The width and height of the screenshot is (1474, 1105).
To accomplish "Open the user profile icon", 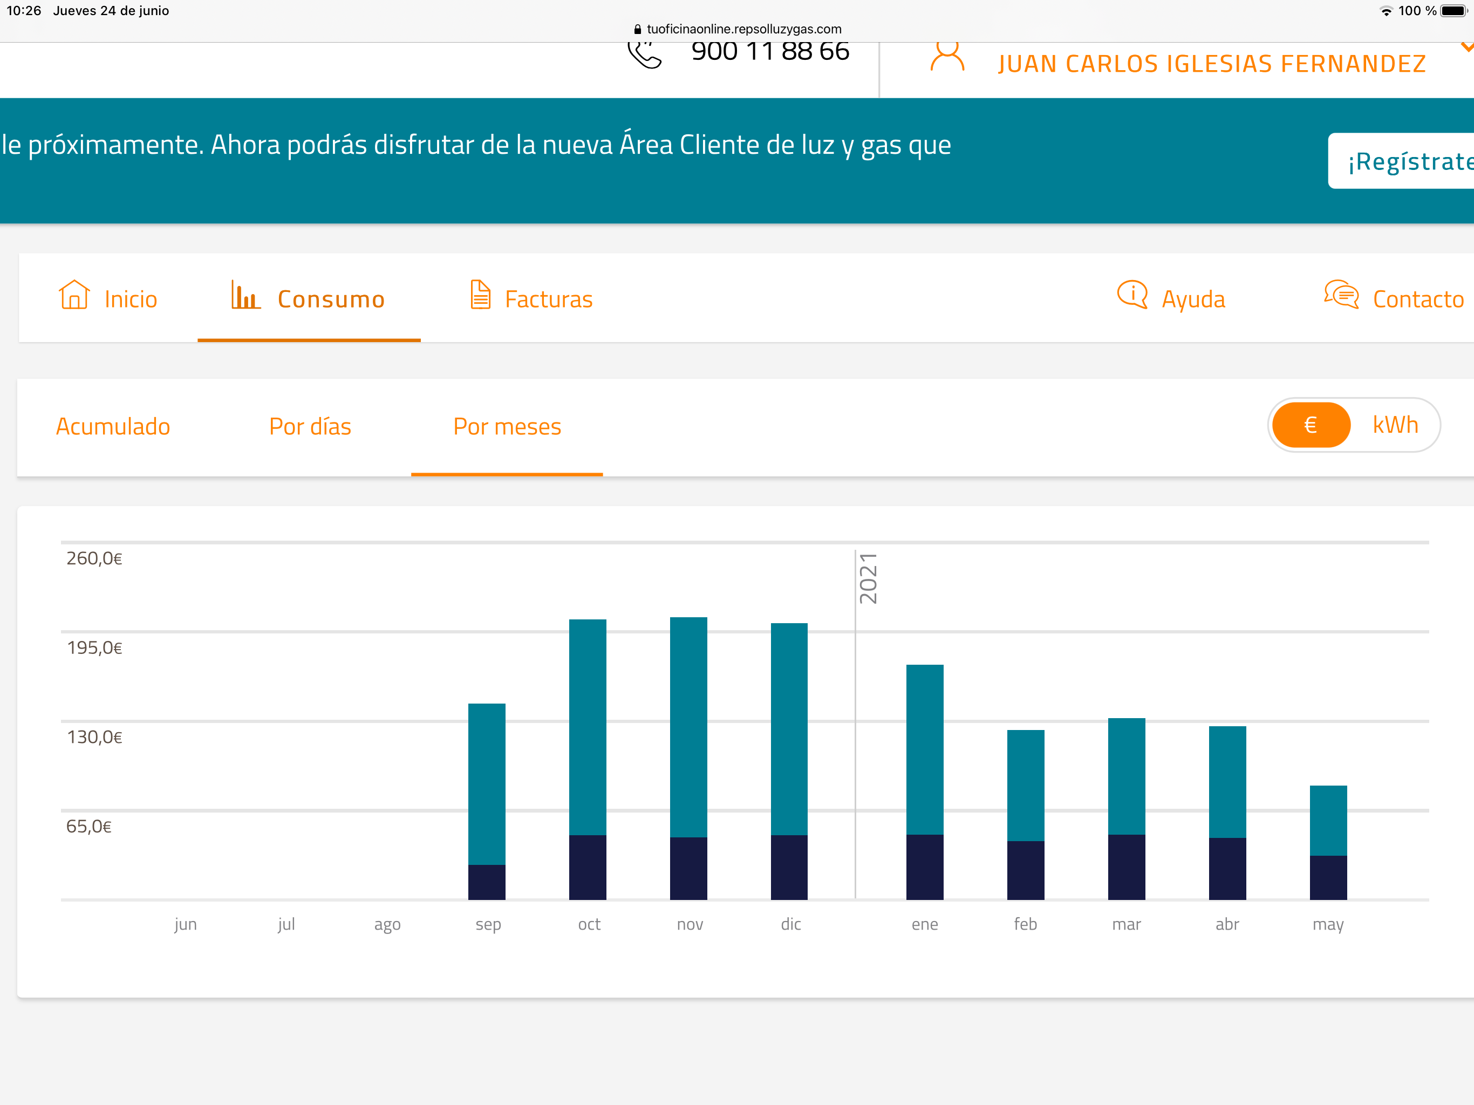I will coord(947,57).
